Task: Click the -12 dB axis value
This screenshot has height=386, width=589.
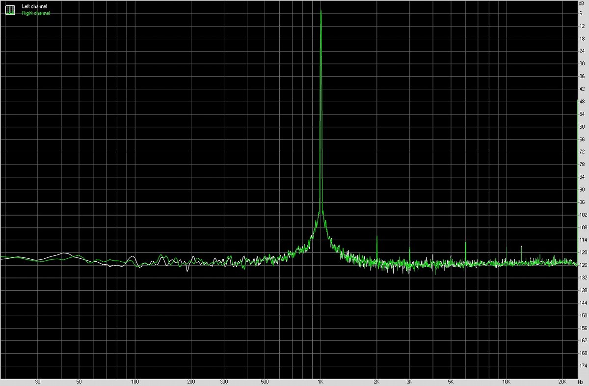Action: [x=582, y=26]
